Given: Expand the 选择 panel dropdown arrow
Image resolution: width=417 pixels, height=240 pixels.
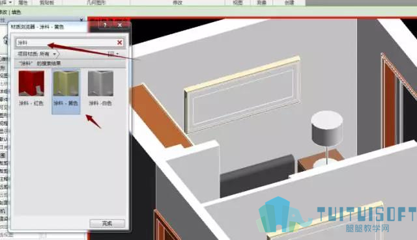Looking at the screenshot, I should point(10,3).
